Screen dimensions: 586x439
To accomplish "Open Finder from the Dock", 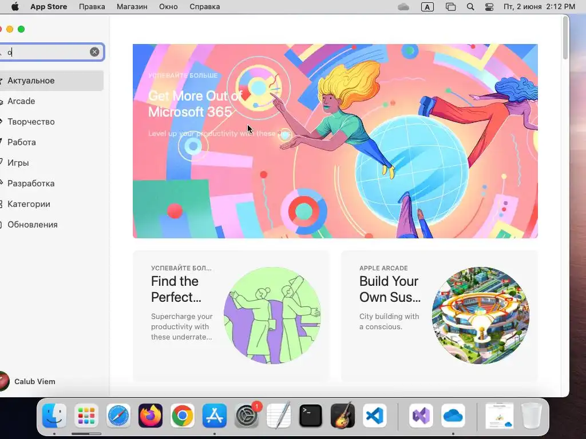I will click(x=54, y=416).
